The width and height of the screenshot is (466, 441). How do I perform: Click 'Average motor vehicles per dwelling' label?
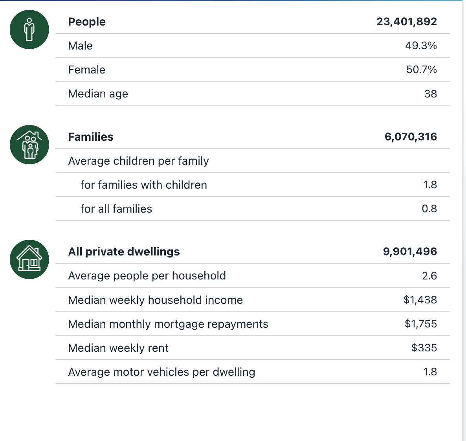tap(161, 372)
